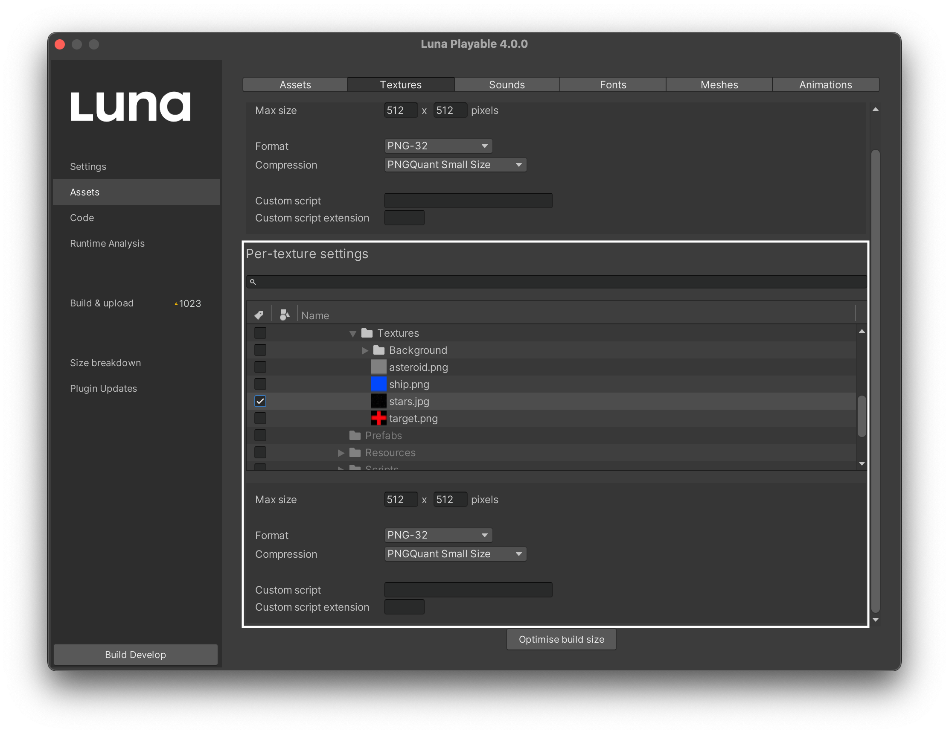Switch to the Meshes tab
The image size is (949, 734).
pos(719,85)
